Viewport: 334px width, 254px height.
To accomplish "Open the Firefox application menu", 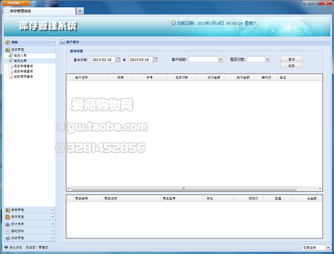I will (16, 3).
